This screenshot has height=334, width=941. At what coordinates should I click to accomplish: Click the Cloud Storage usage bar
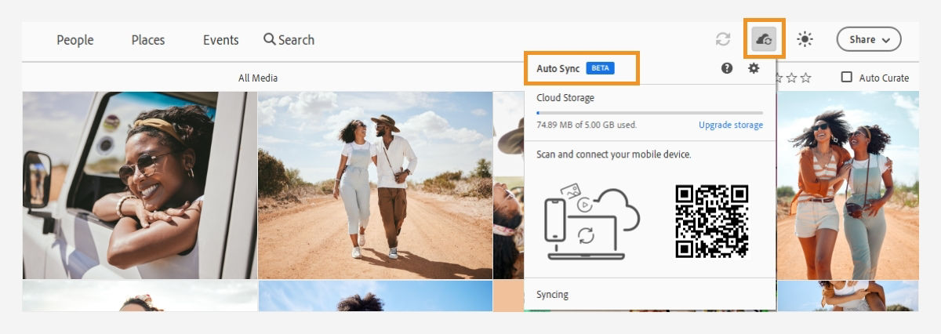[x=649, y=113]
